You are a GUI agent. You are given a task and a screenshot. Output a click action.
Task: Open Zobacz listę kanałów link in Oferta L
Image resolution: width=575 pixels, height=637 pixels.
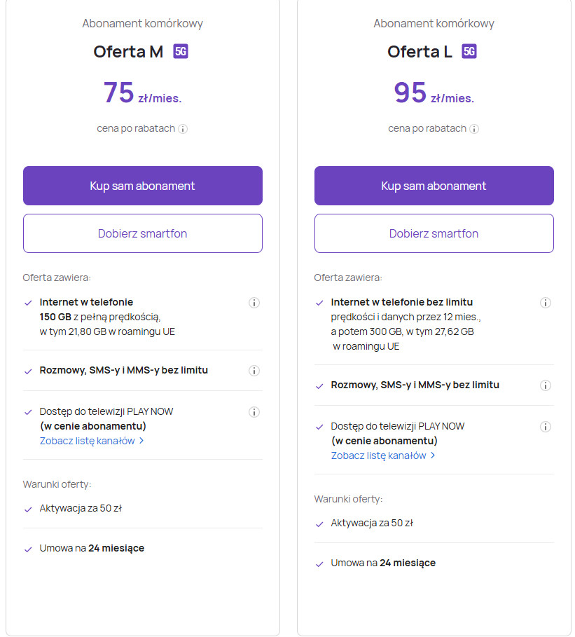(383, 456)
